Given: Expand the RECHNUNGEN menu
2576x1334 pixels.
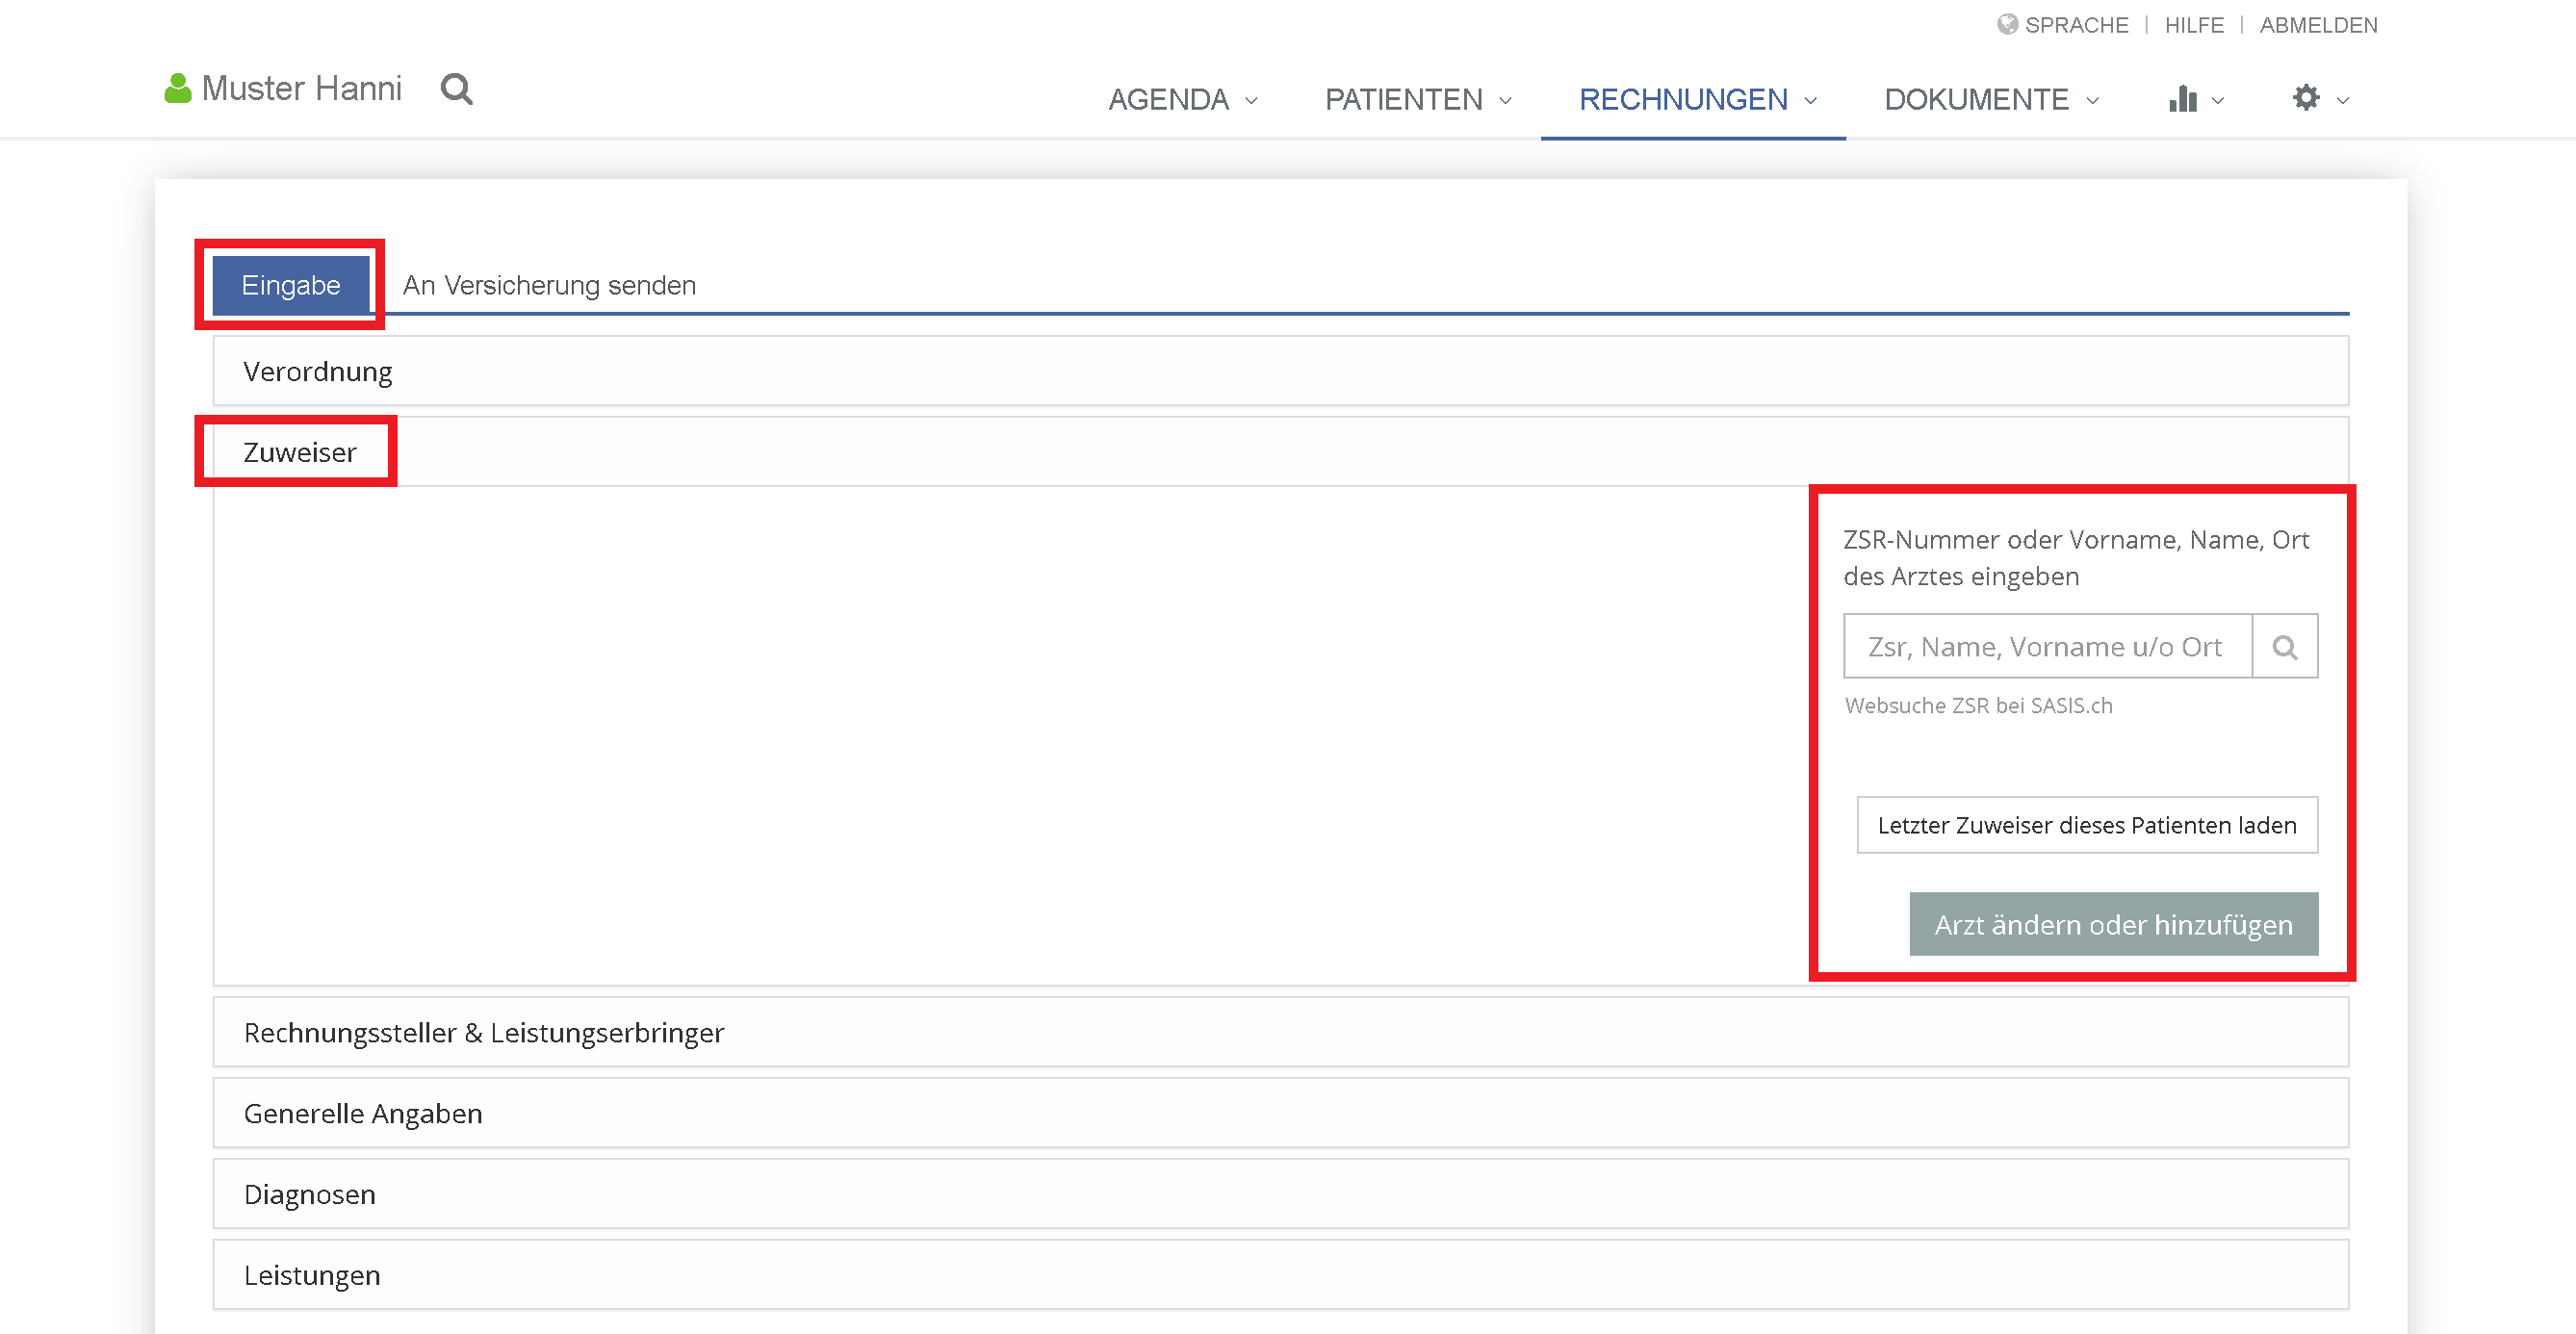Looking at the screenshot, I should pos(1698,99).
